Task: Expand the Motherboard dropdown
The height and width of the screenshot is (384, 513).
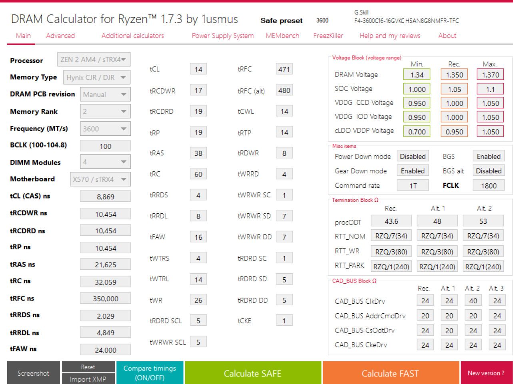Action: coord(100,179)
